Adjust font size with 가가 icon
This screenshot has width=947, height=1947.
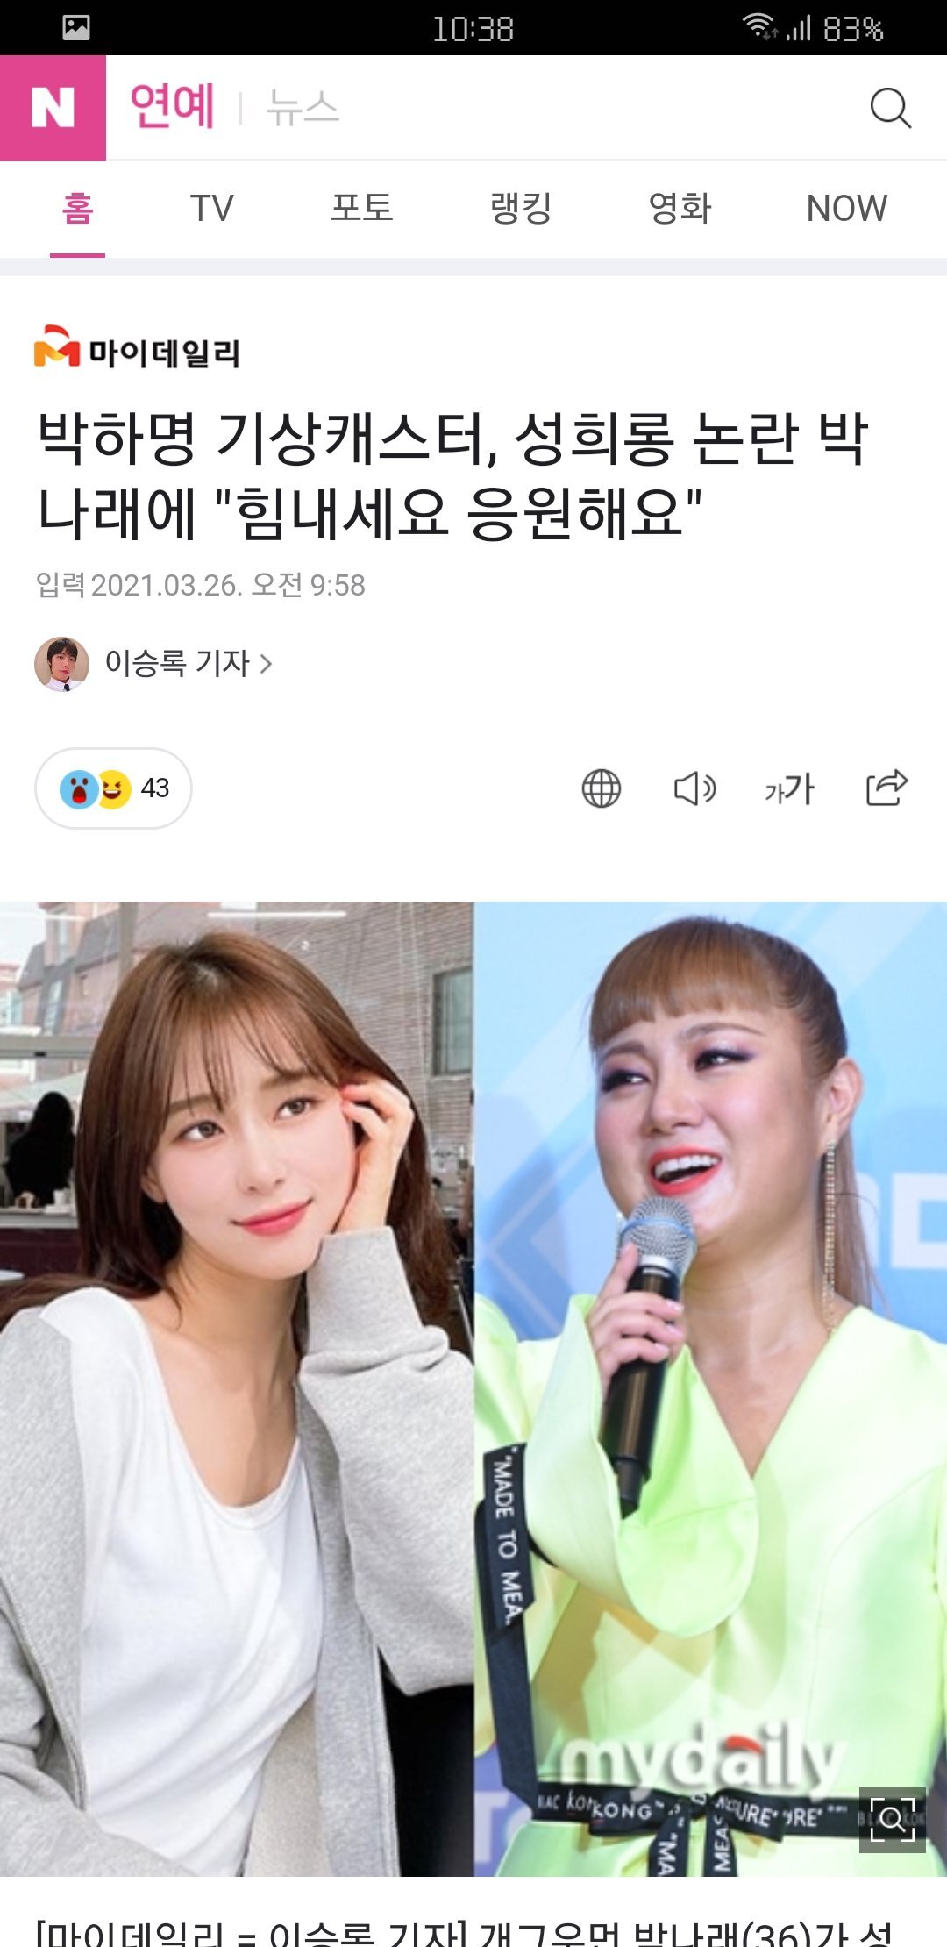point(790,788)
